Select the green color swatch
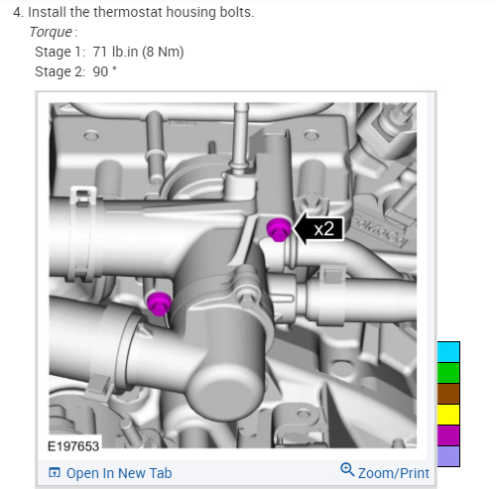Image resolution: width=496 pixels, height=489 pixels. tap(448, 373)
